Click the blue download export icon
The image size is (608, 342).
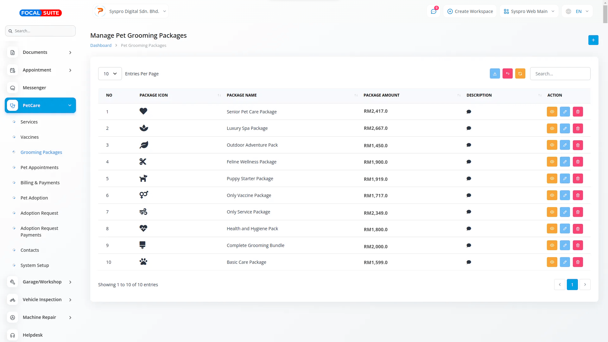coord(495,73)
